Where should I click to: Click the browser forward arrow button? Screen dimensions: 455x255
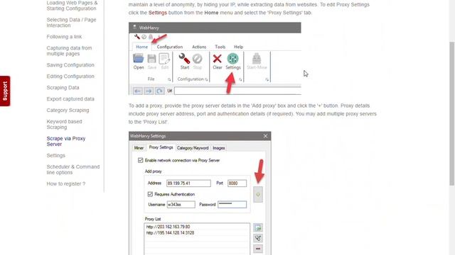tap(149, 91)
